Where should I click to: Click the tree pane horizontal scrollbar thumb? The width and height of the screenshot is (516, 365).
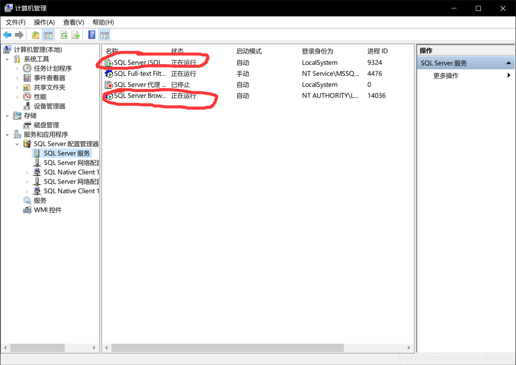(x=38, y=348)
